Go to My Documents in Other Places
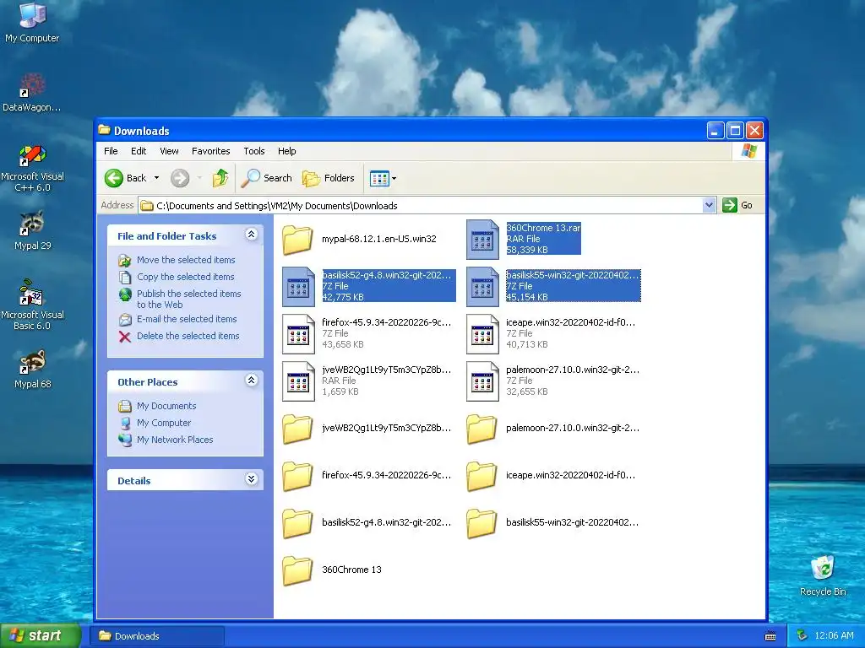Screen dimensions: 865x648 tap(166, 406)
